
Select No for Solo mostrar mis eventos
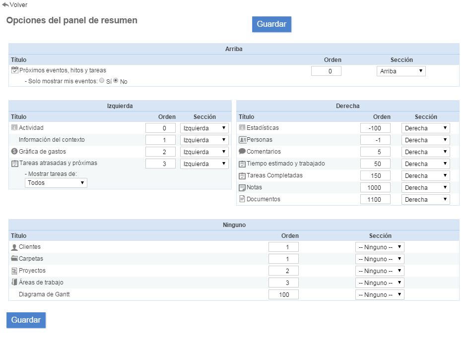pyautogui.click(x=116, y=81)
